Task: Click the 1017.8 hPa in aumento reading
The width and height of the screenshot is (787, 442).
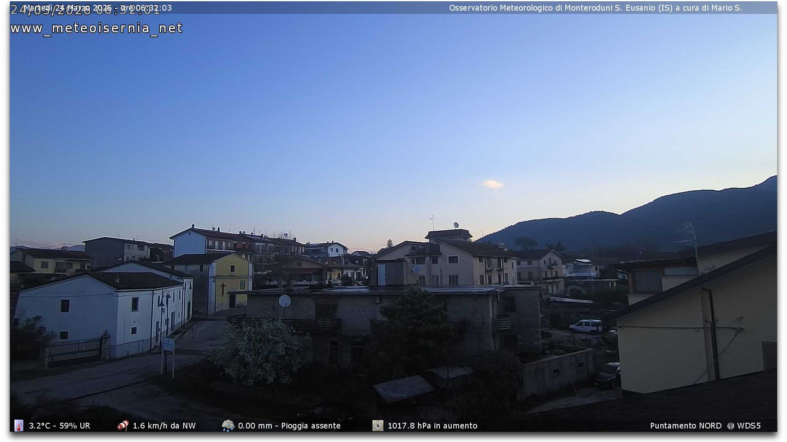Action: 432,426
